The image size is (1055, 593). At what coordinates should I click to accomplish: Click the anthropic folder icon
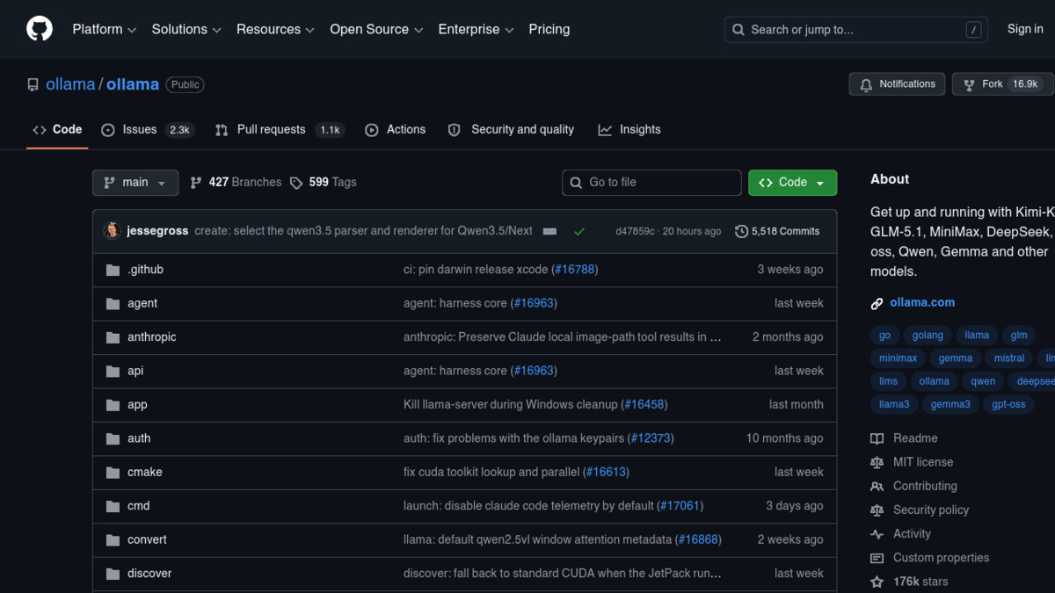pos(113,337)
